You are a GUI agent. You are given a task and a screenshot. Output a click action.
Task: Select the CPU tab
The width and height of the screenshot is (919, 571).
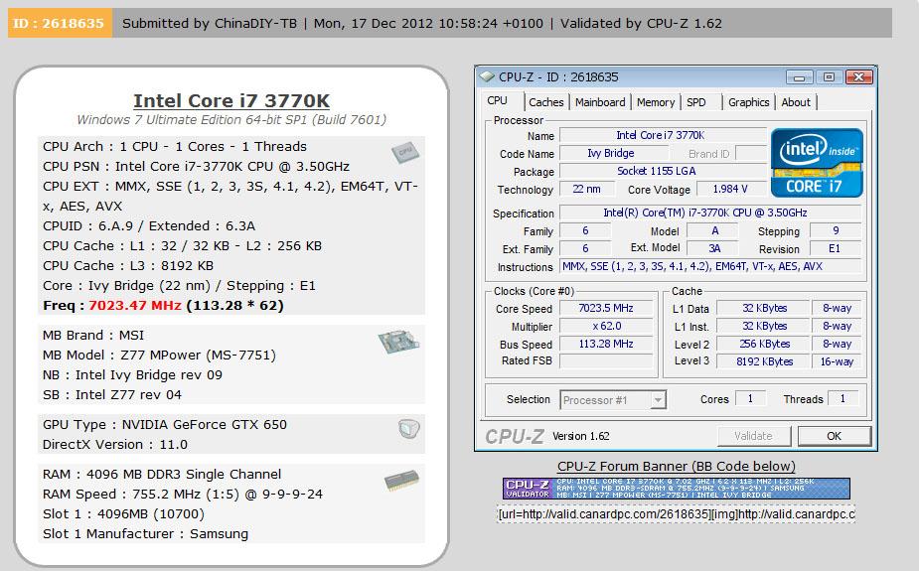point(497,100)
